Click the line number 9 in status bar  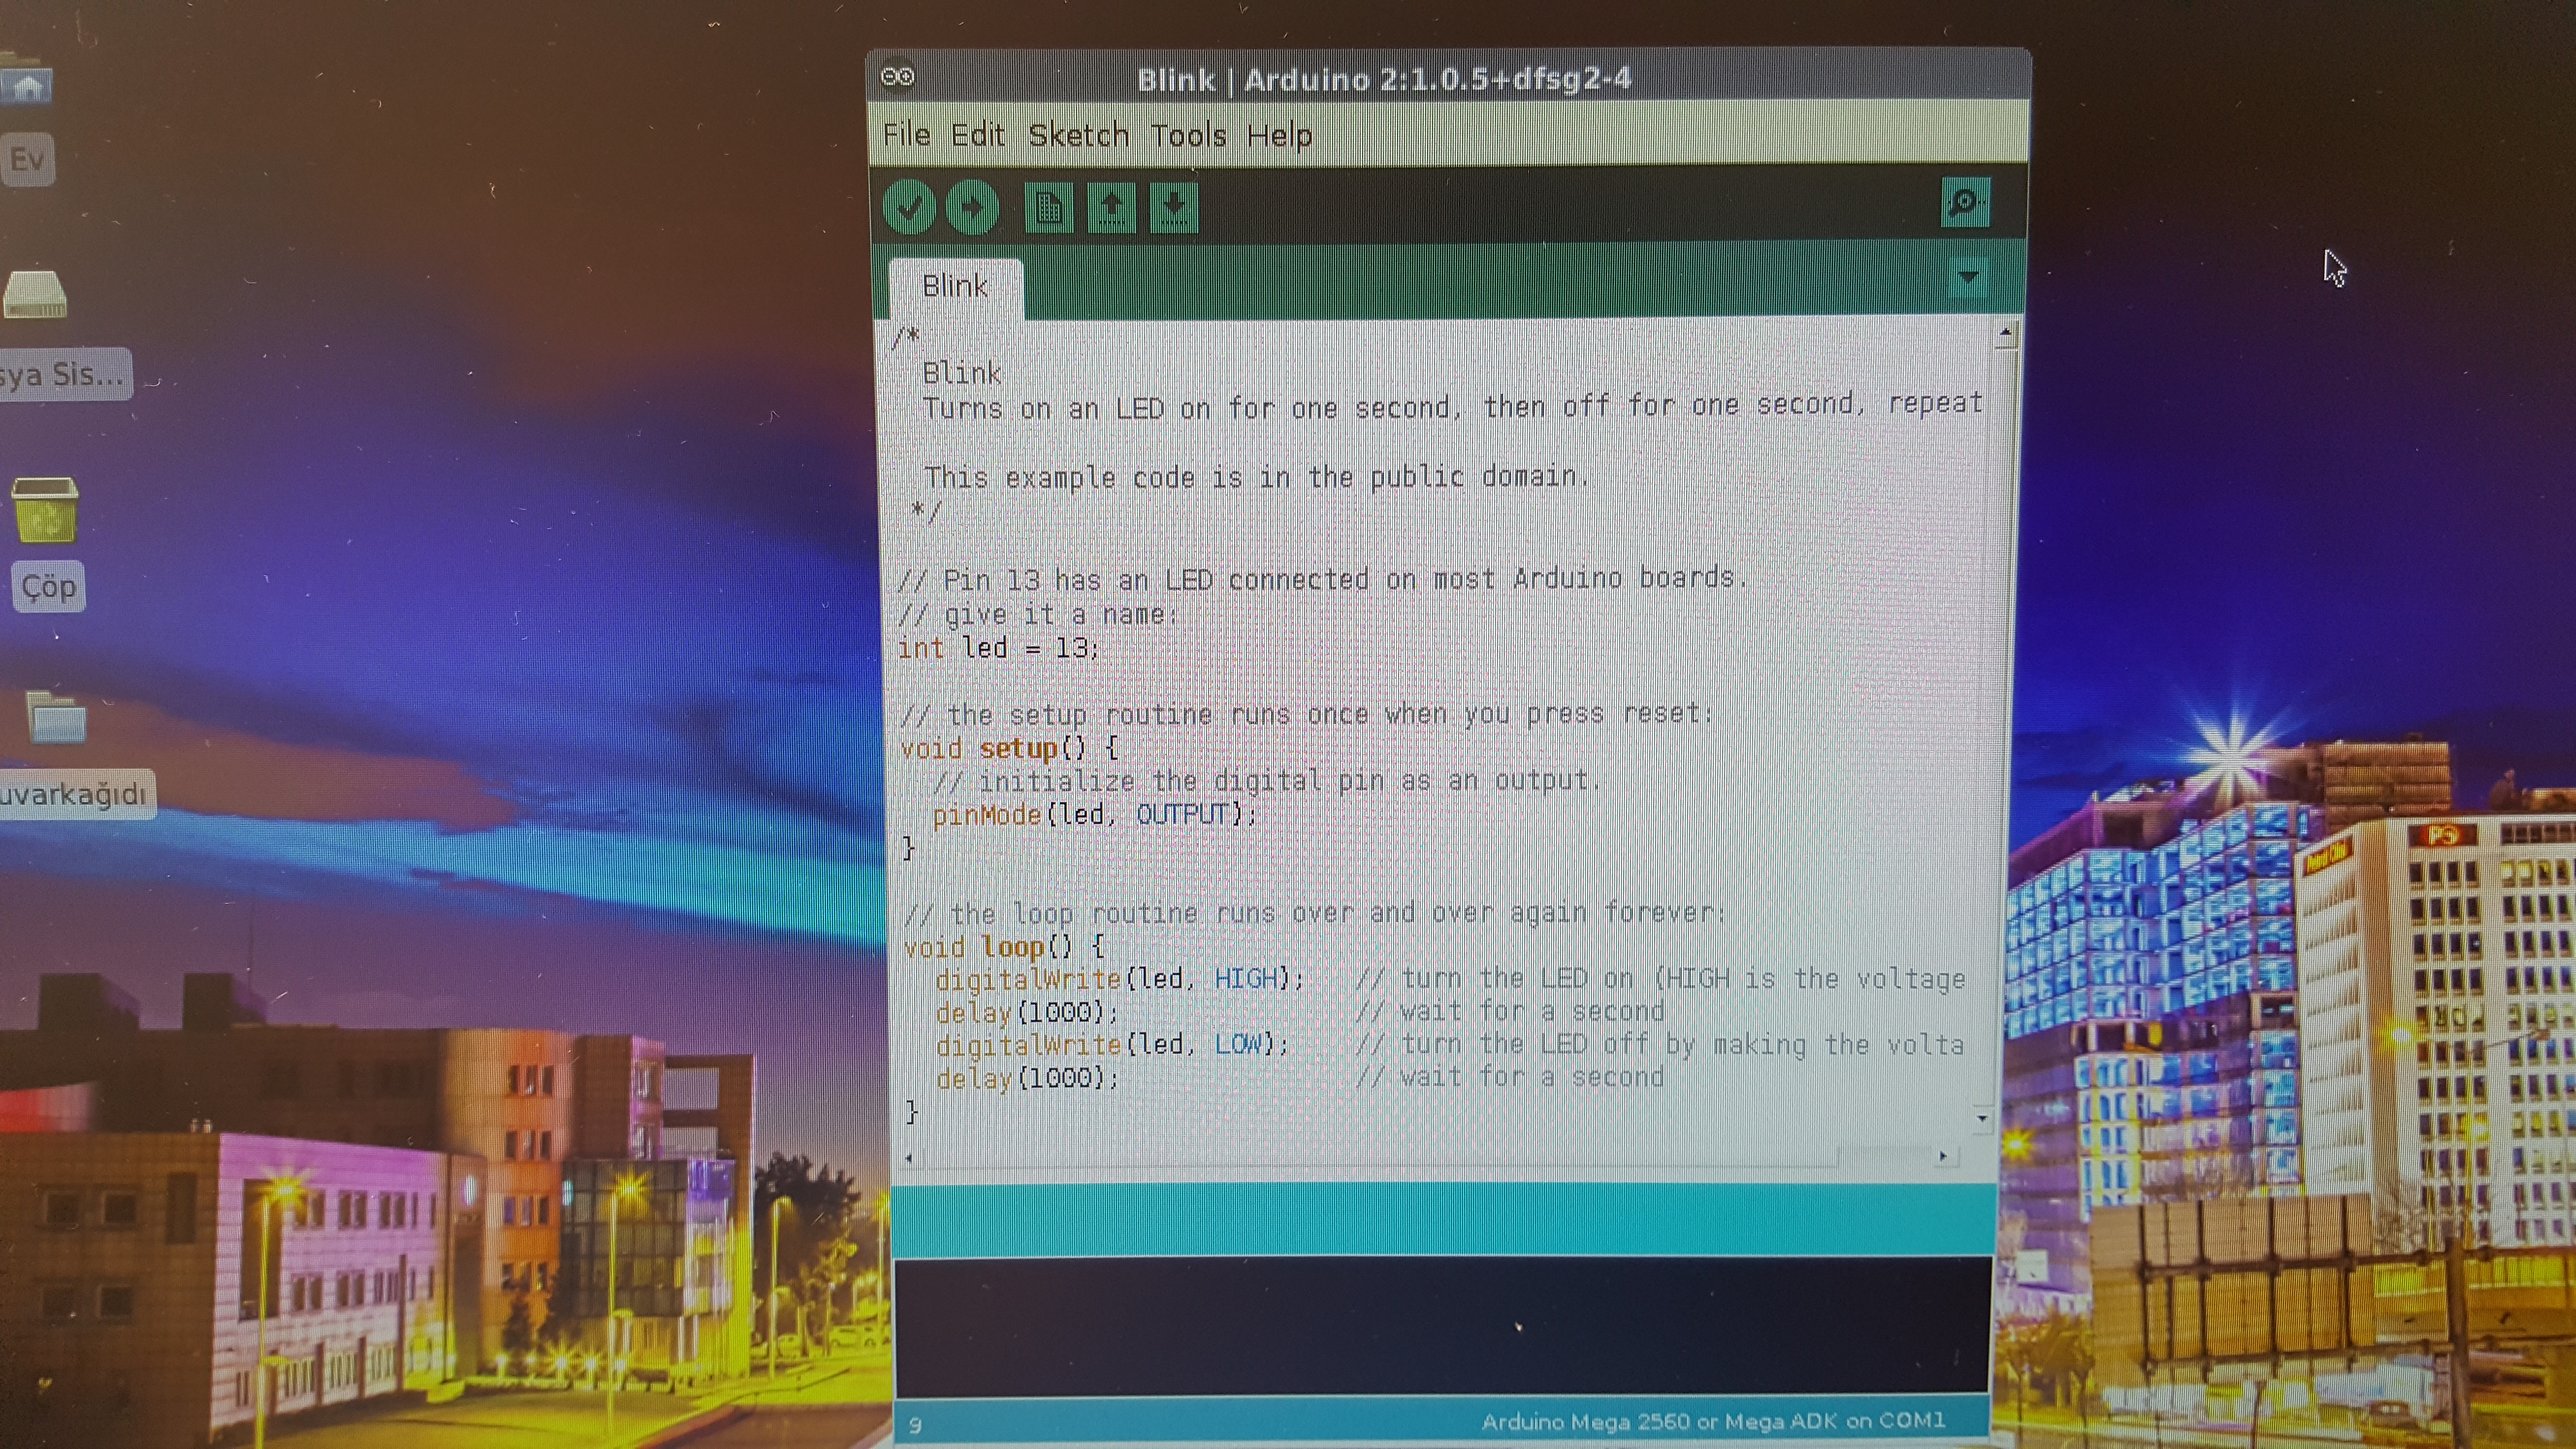point(915,1426)
